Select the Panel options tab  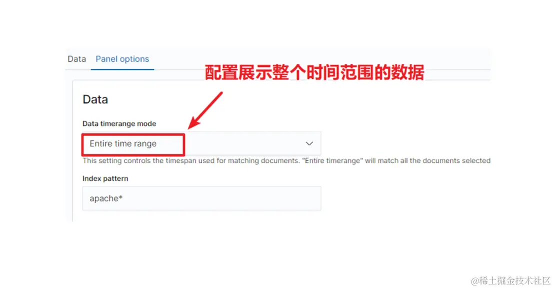tap(122, 59)
